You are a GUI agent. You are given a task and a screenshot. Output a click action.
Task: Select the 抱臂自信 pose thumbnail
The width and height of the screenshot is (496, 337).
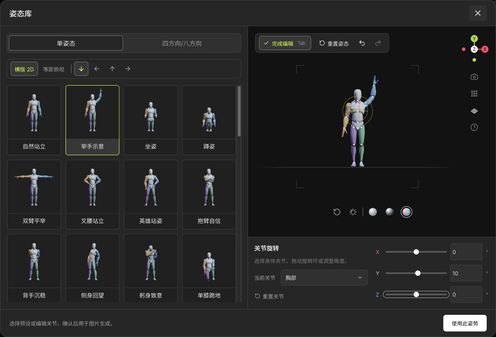click(x=209, y=195)
